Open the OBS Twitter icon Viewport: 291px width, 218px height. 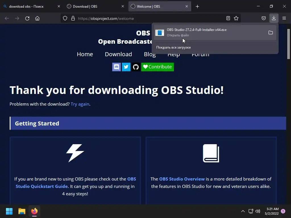[126, 67]
